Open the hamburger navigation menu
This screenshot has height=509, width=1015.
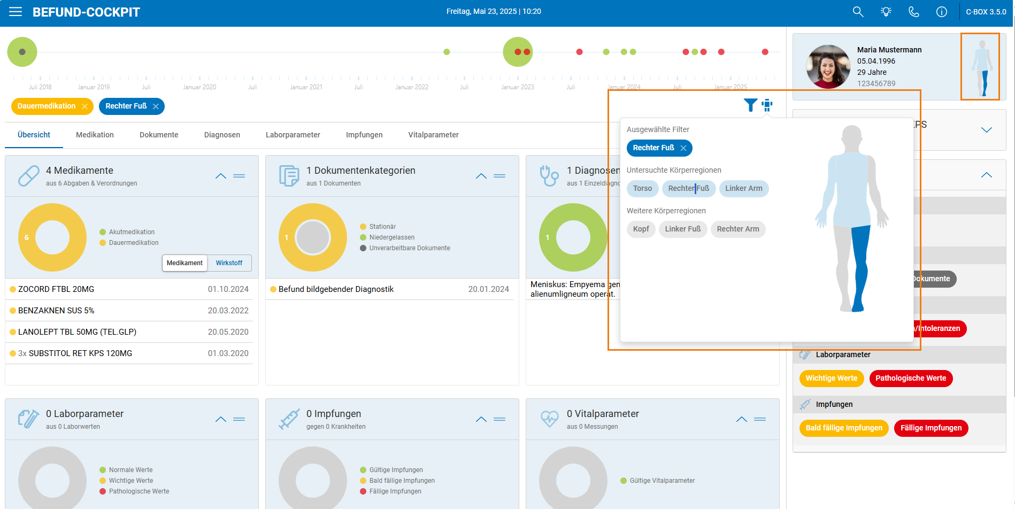click(16, 12)
